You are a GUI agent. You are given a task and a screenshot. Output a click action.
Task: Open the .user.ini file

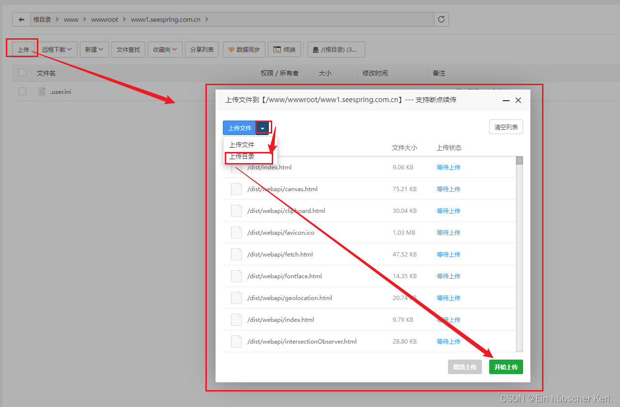click(61, 91)
